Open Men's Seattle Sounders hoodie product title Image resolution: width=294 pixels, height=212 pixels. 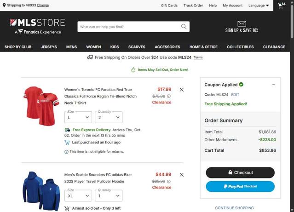pos(98,178)
